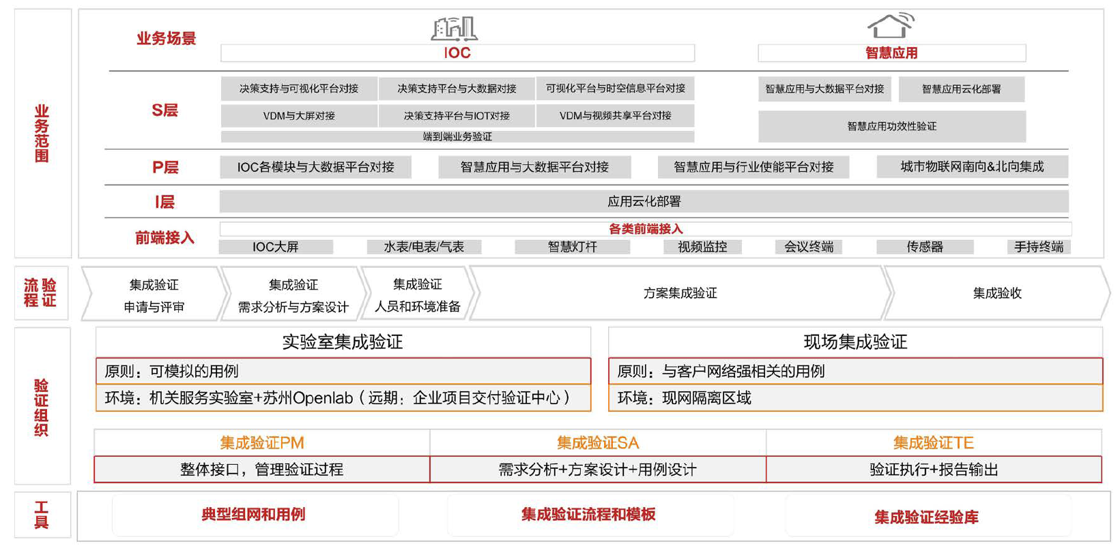
Task: Select the 智慧应用 scenario header box
Action: coord(891,53)
